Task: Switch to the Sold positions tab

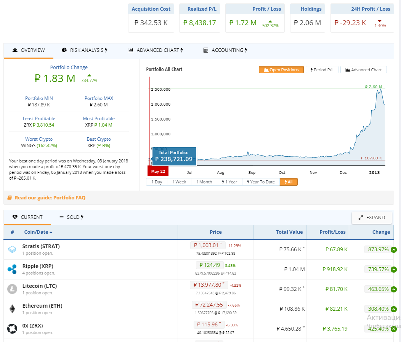Action: (71, 217)
